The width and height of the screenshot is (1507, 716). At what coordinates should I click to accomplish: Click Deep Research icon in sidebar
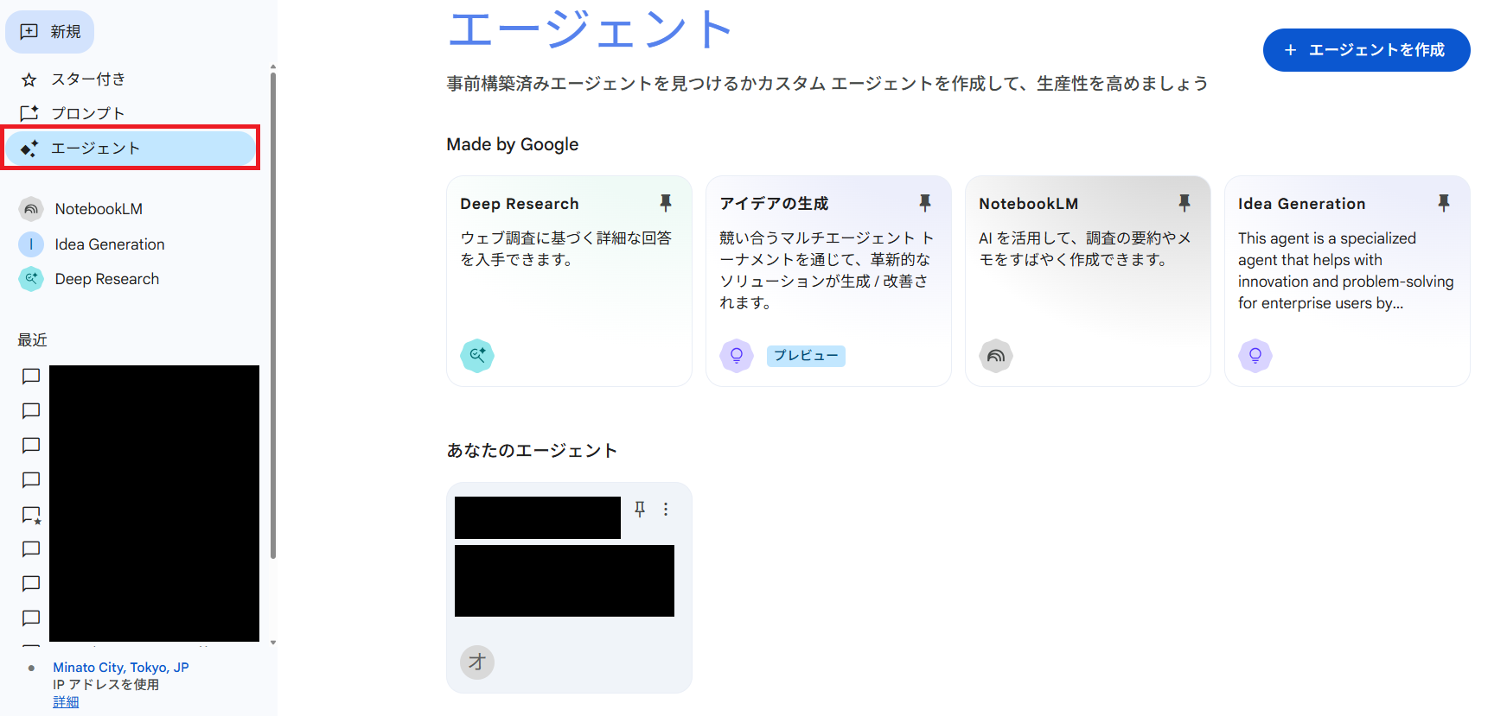click(31, 279)
